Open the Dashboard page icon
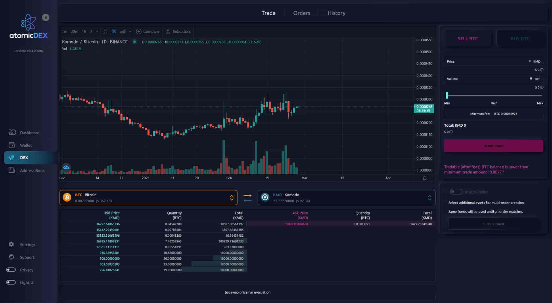The height and width of the screenshot is (303, 552). pos(12,132)
